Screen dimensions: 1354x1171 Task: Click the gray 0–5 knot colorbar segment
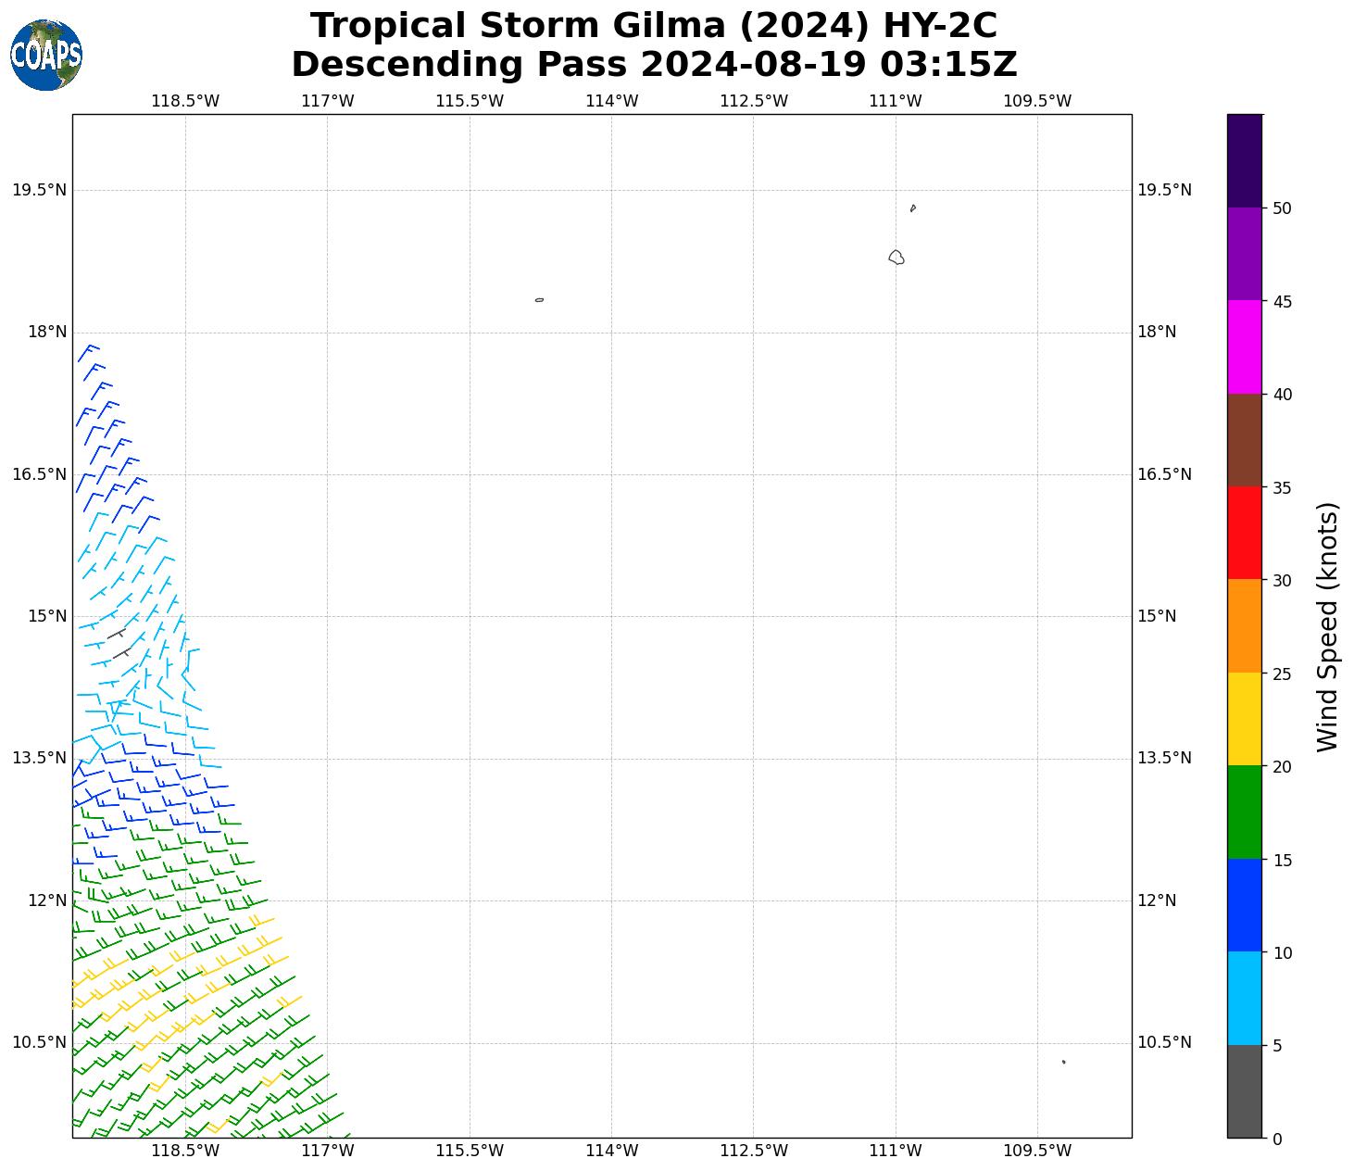point(1244,1090)
